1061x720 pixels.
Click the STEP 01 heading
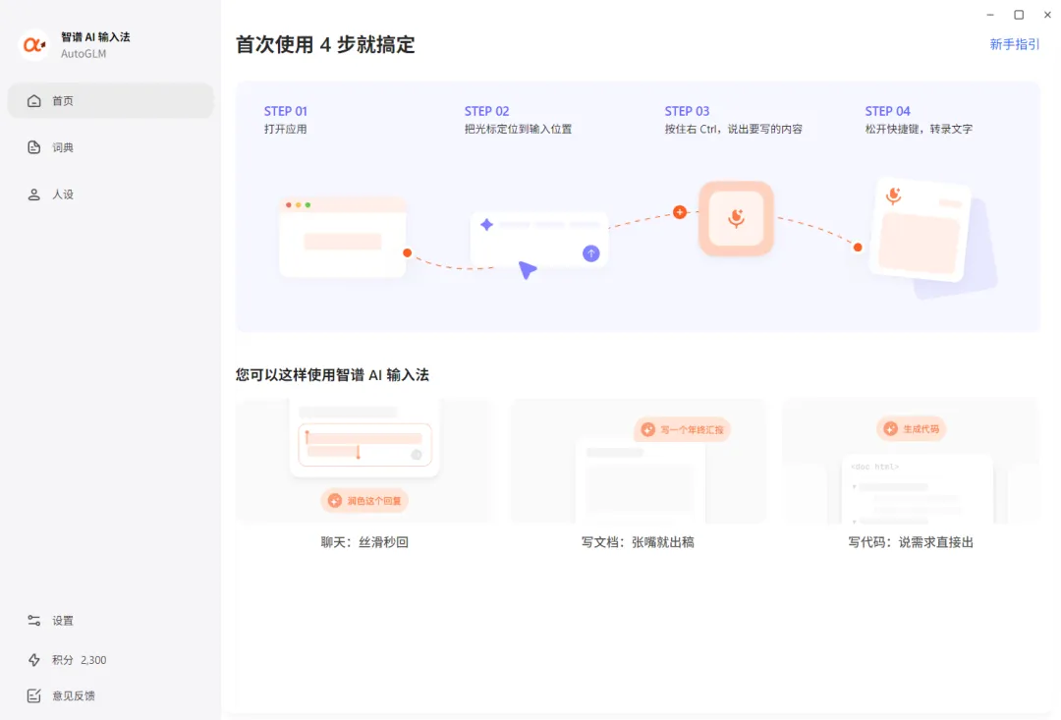(x=286, y=111)
